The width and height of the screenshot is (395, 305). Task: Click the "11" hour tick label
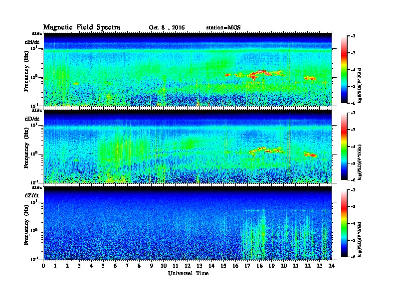pos(176,266)
